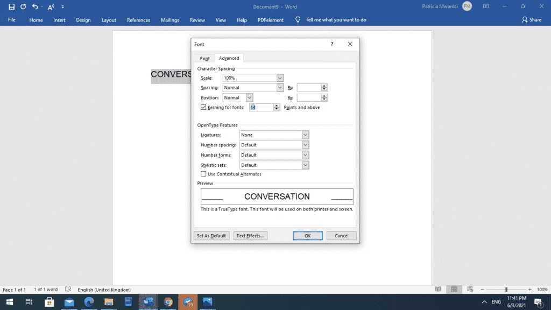The image size is (551, 310).
Task: Enable Use Contextual Alternates
Action: [x=203, y=174]
